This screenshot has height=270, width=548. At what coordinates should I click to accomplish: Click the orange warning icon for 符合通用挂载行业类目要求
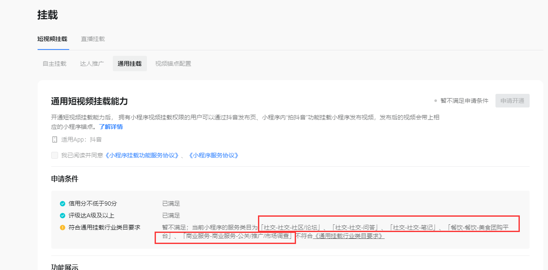62,227
